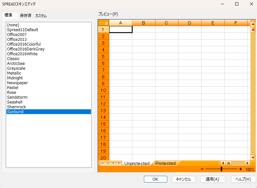Click the active cell A1

pyautogui.click(x=120, y=30)
